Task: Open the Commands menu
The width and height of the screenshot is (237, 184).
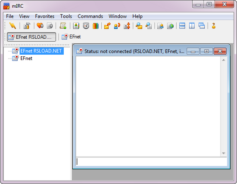Action: click(90, 16)
